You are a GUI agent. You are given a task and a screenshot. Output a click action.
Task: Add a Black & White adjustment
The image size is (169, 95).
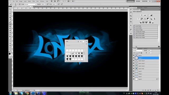(x=148, y=19)
